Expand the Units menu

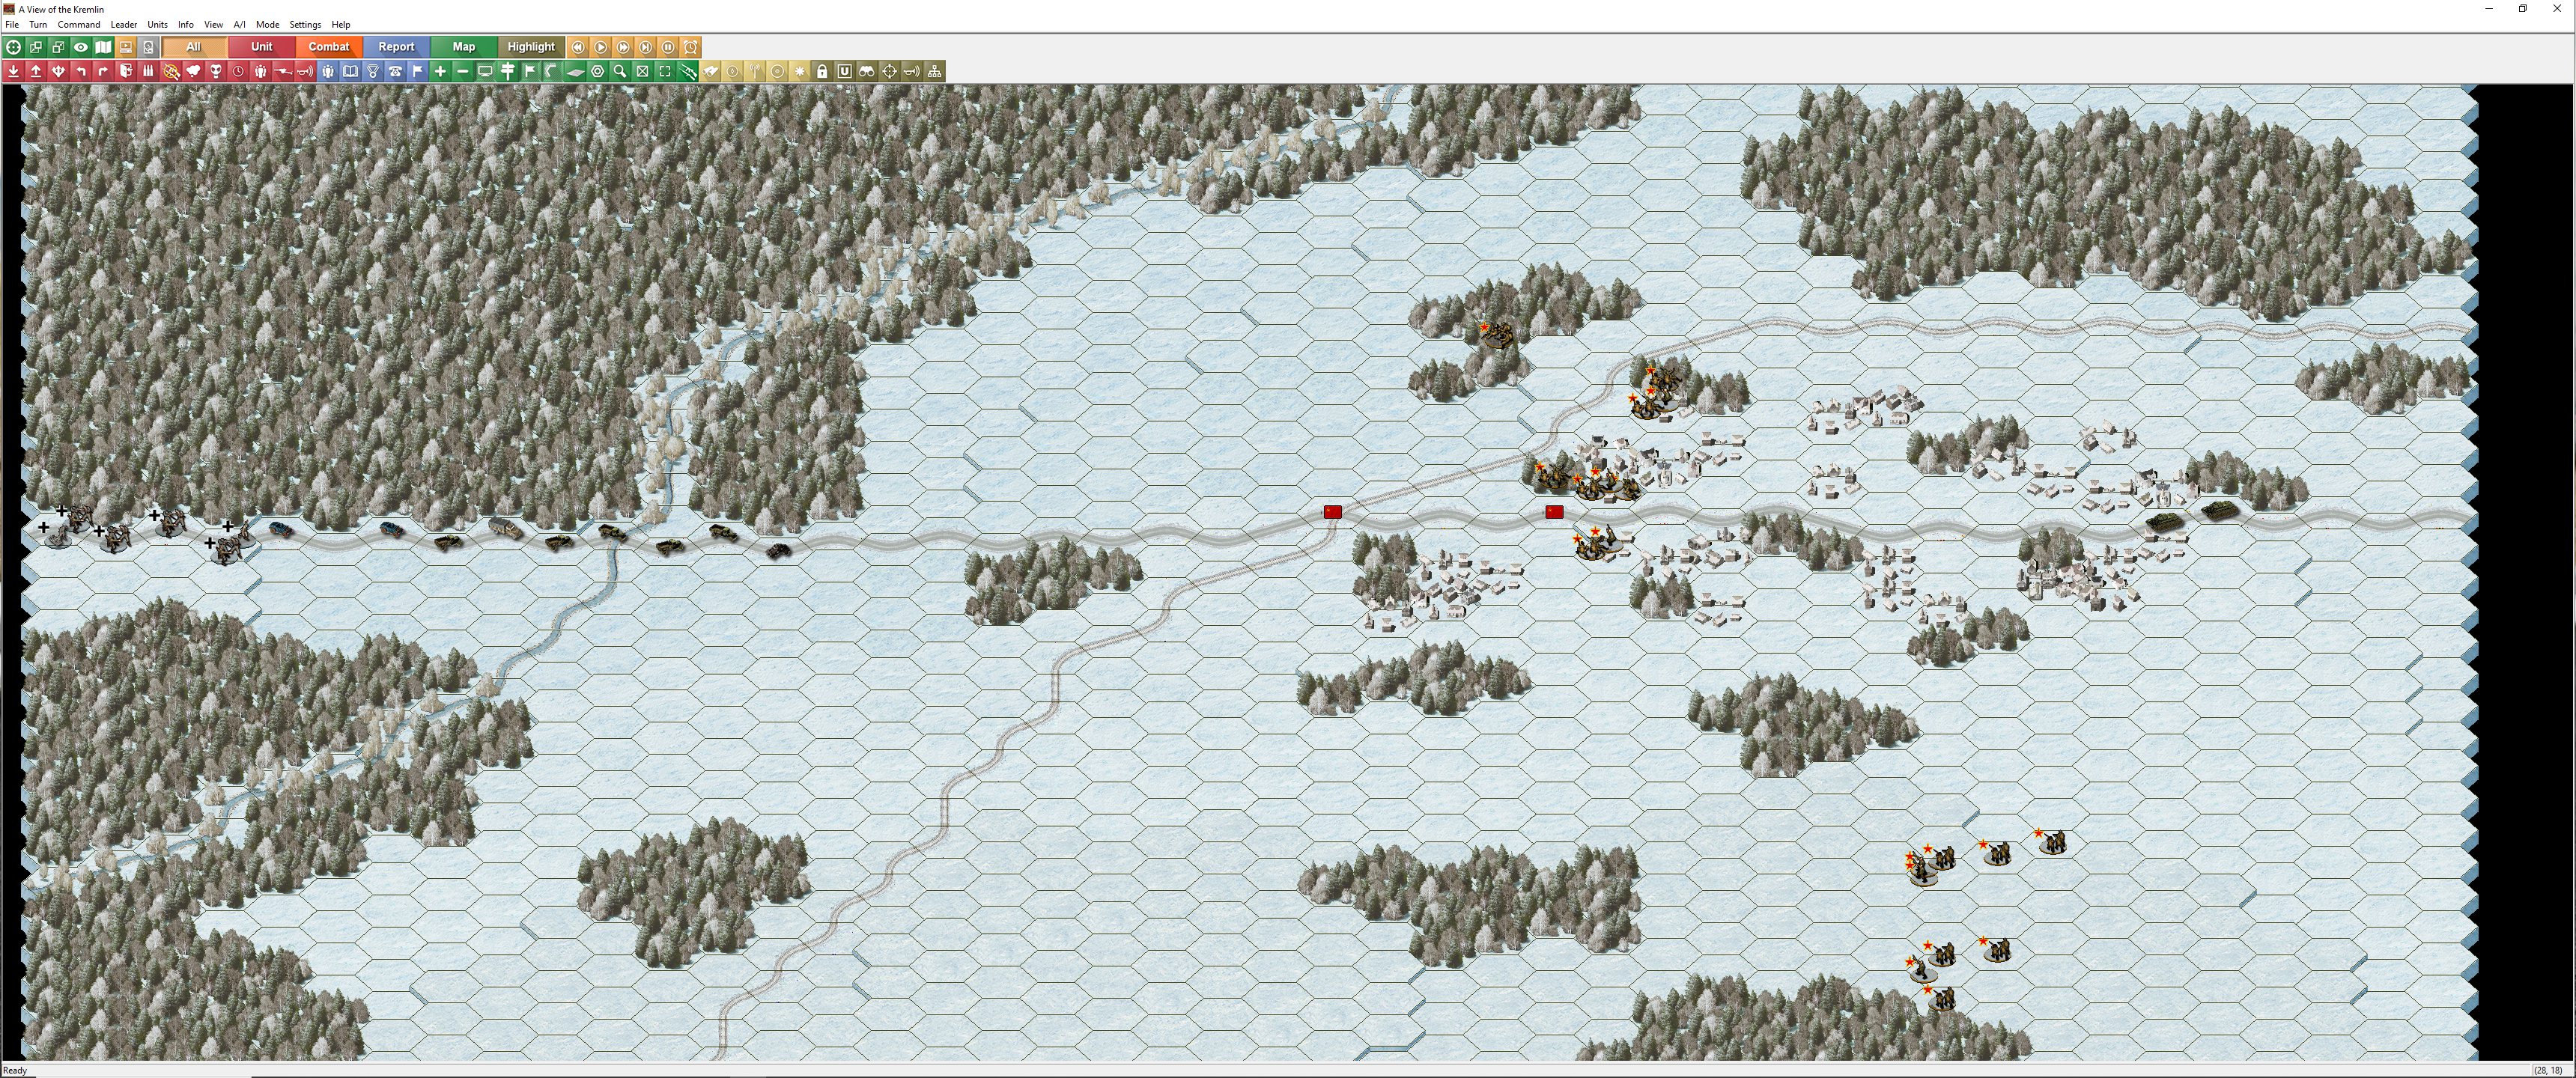tap(157, 24)
